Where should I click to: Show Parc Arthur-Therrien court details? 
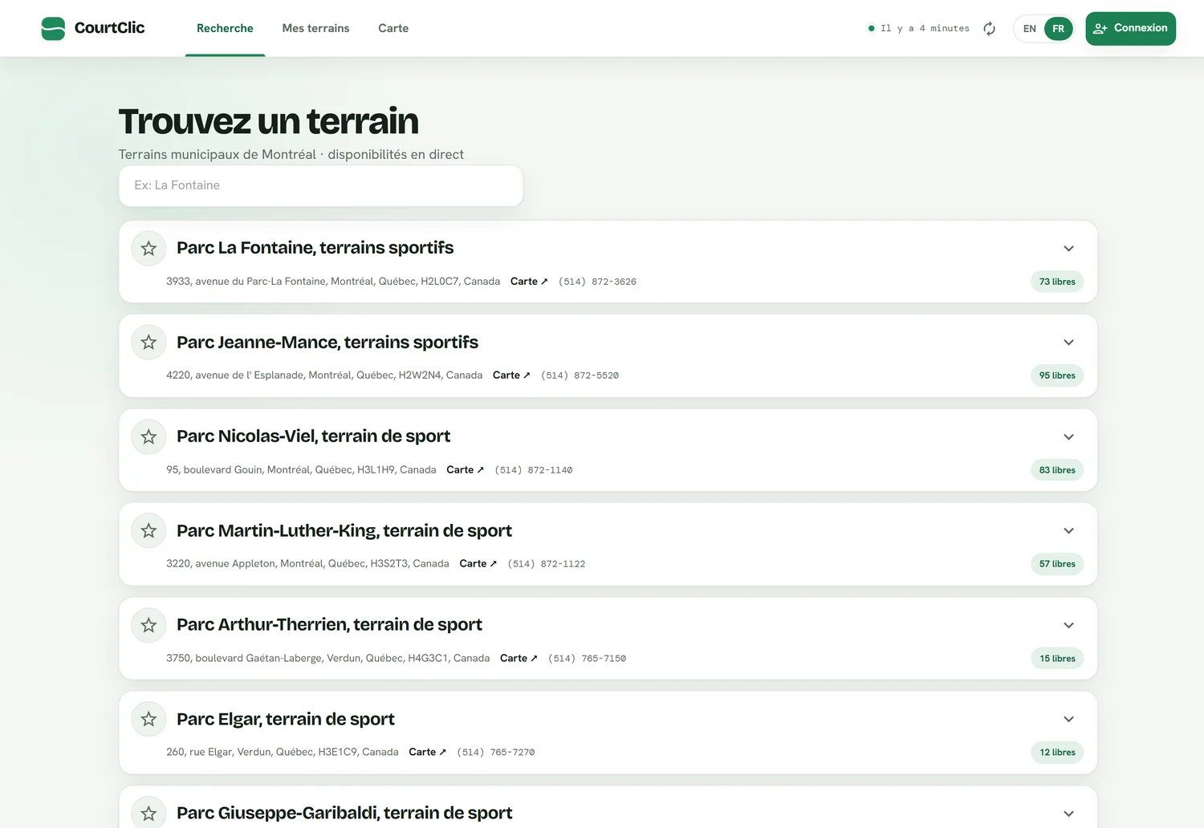pyautogui.click(x=1068, y=626)
